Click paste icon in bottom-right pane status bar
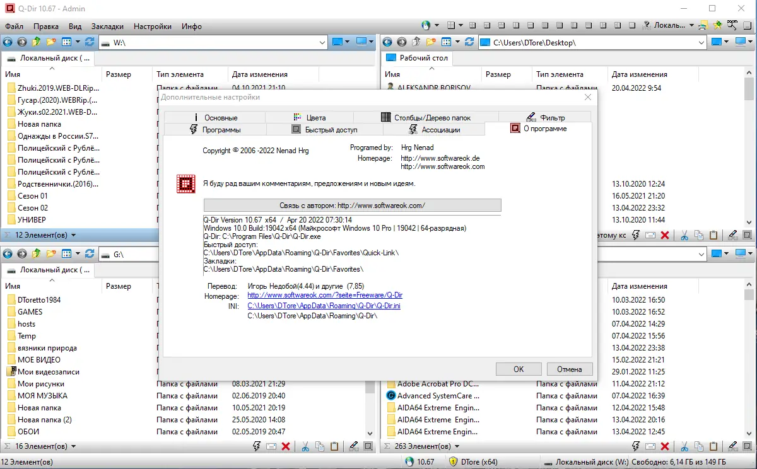This screenshot has height=469, width=757. pyautogui.click(x=713, y=446)
